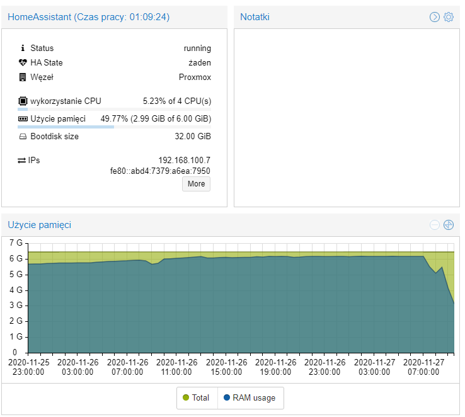Click the 7 G y-axis label

coord(16,243)
